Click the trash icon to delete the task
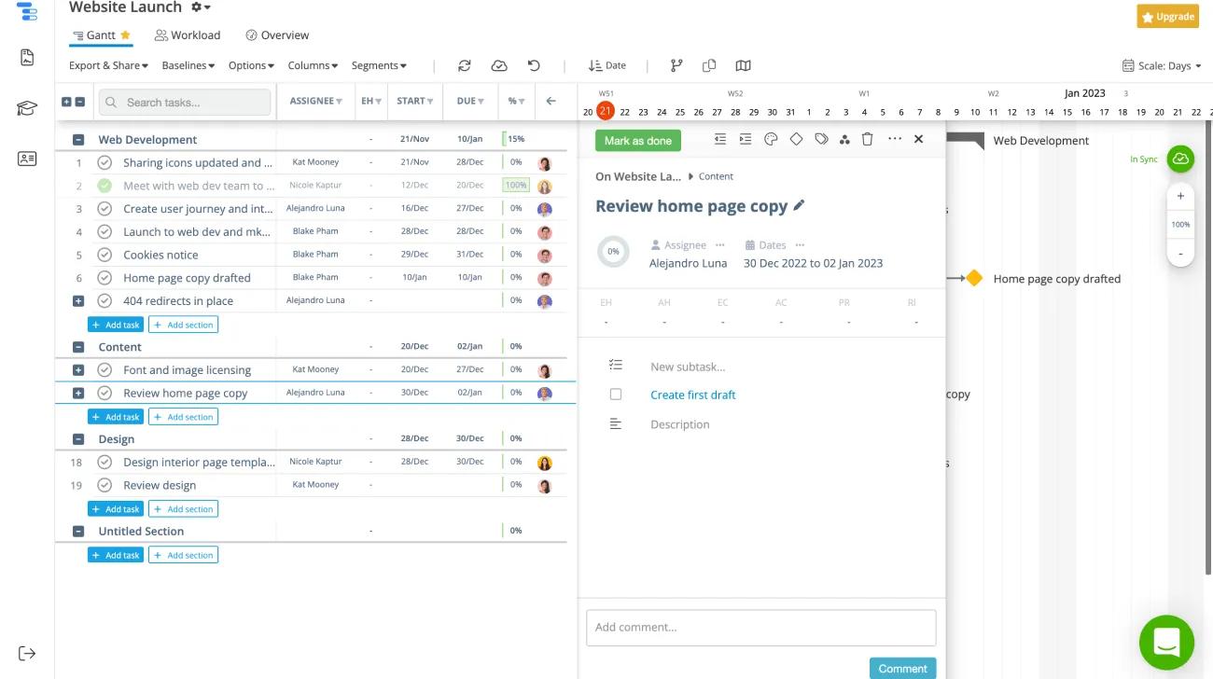Viewport: 1213px width, 679px height. pyautogui.click(x=867, y=139)
